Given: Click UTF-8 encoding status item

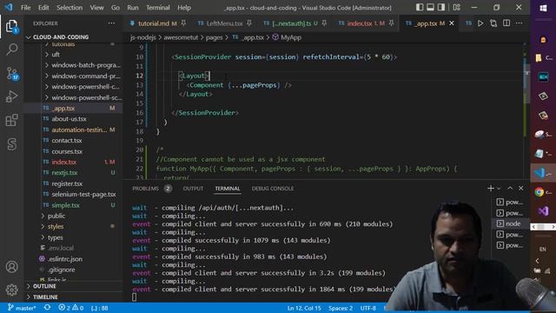Looking at the screenshot, I should click(x=368, y=308).
